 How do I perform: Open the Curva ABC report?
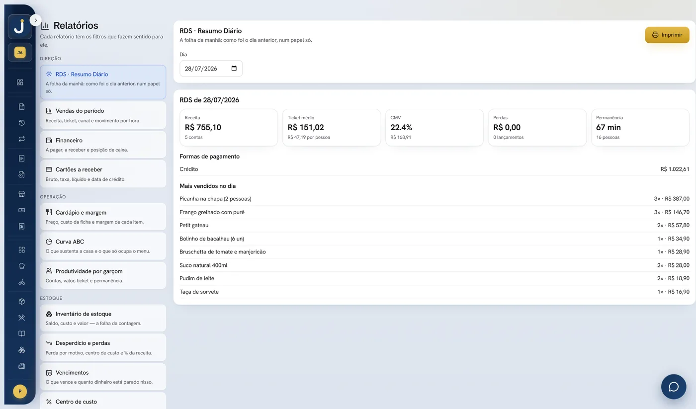[x=103, y=246]
